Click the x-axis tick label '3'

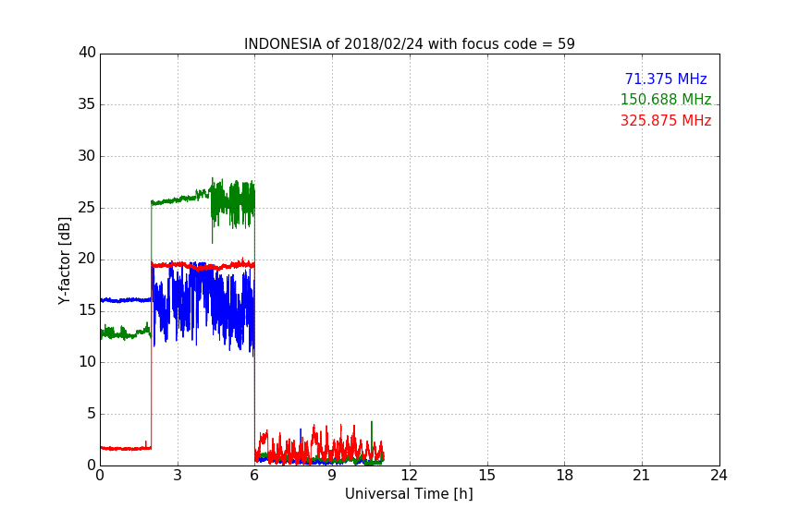coord(178,476)
